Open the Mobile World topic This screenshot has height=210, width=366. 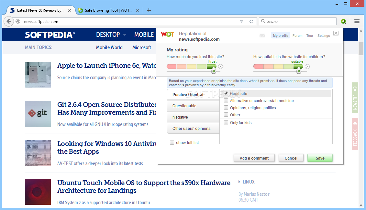tap(109, 47)
